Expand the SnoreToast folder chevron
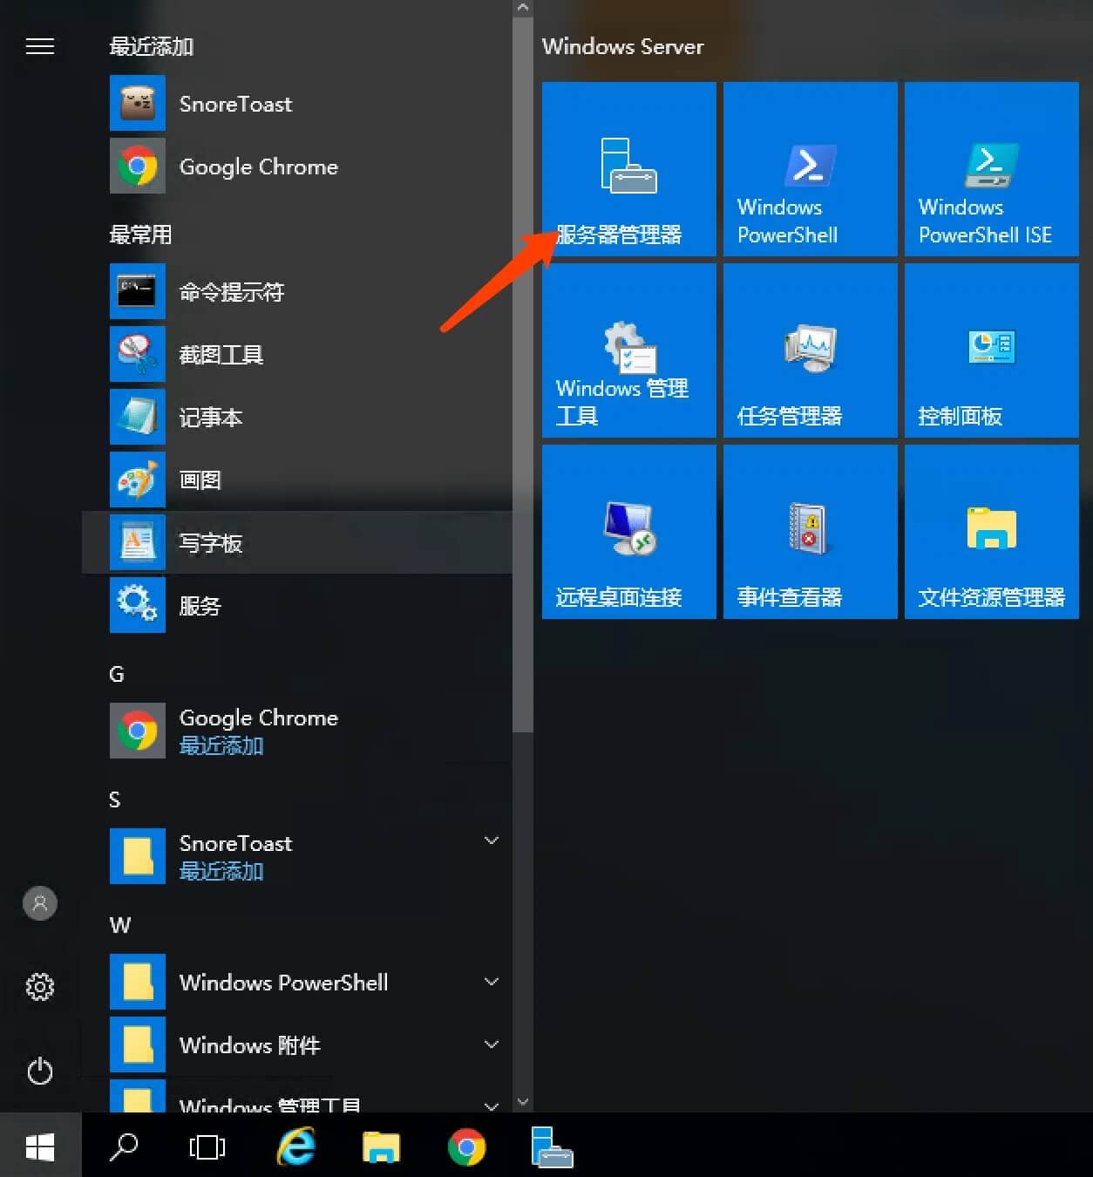1093x1177 pixels. click(x=492, y=840)
